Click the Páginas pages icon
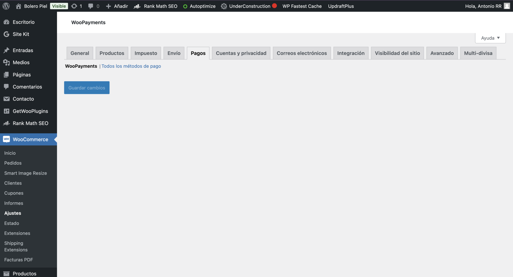Image resolution: width=513 pixels, height=277 pixels. [6, 75]
